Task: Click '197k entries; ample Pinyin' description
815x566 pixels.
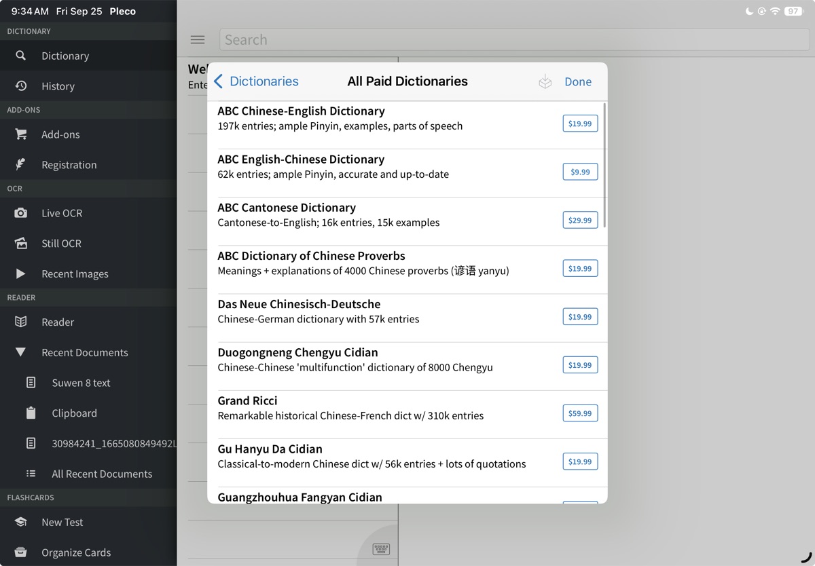Action: coord(340,126)
